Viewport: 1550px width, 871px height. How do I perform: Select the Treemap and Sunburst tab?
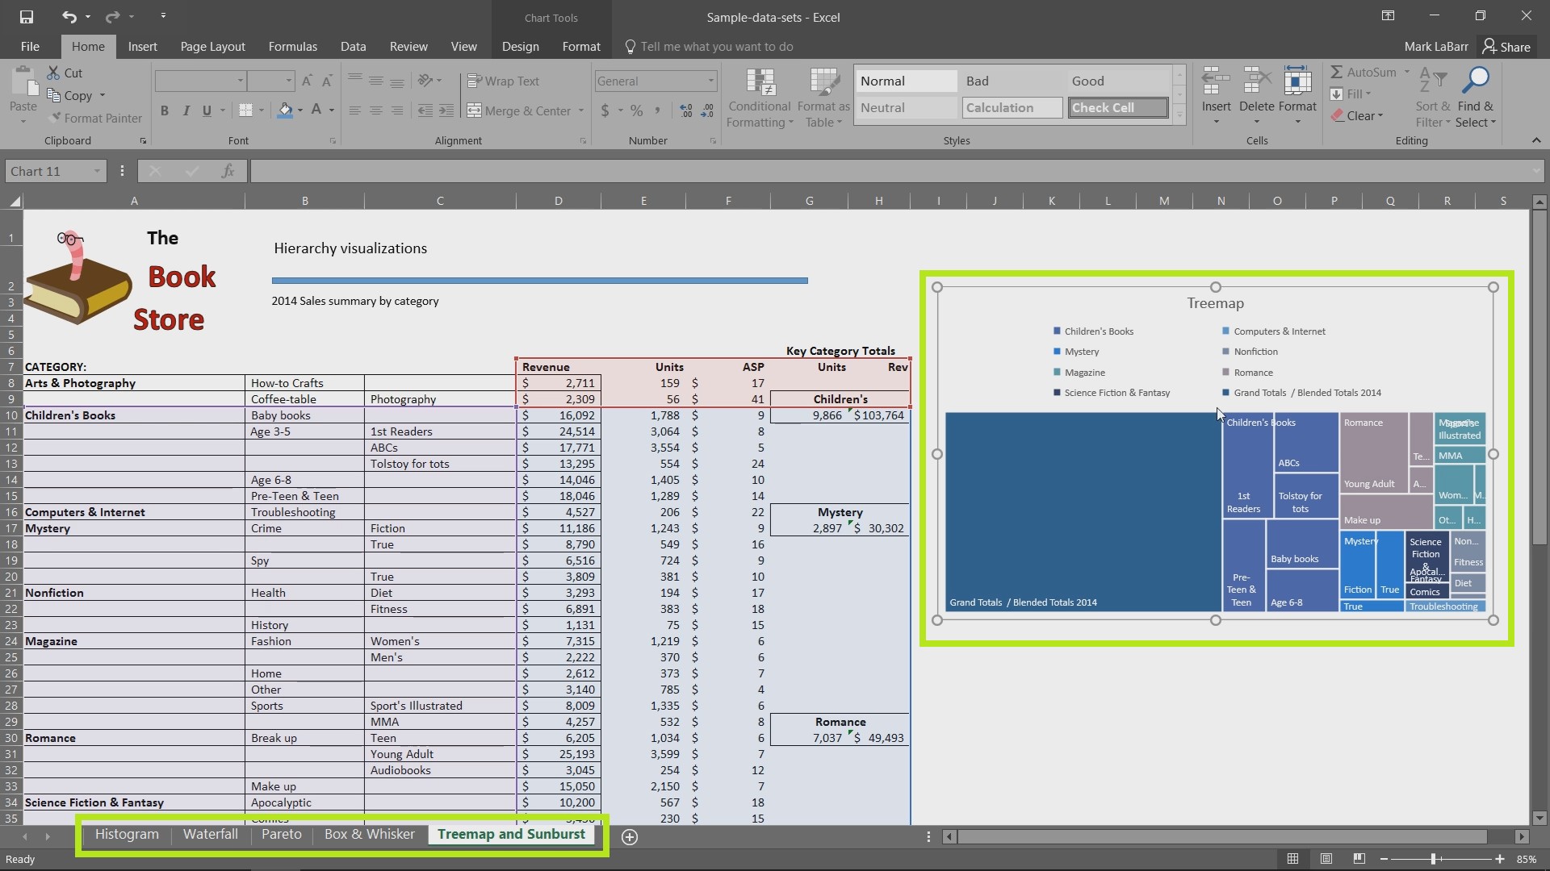512,834
